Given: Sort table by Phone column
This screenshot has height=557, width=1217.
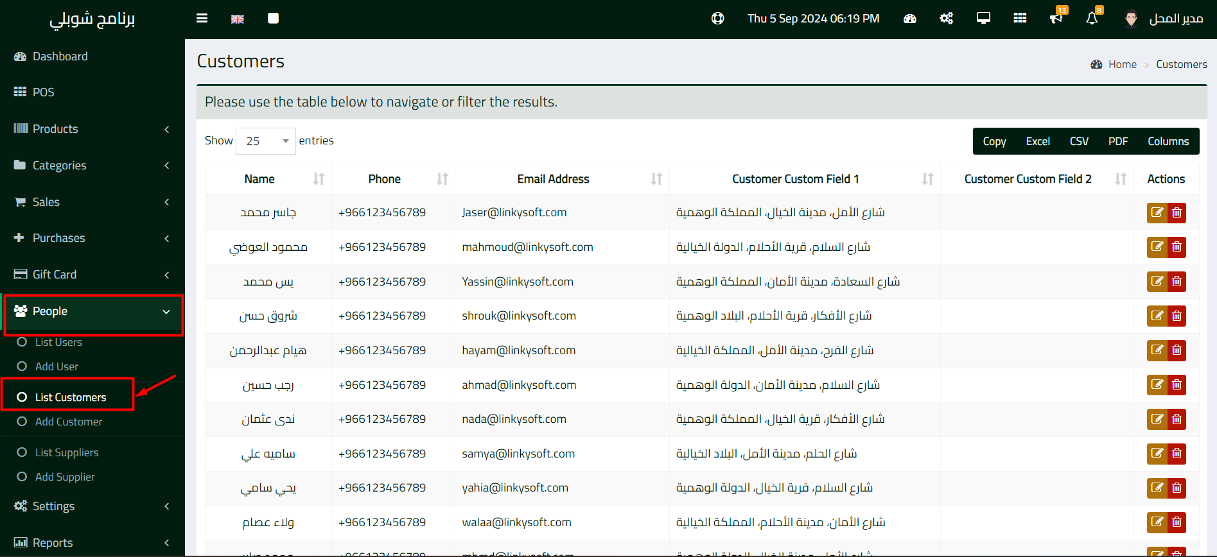Looking at the screenshot, I should click(393, 179).
